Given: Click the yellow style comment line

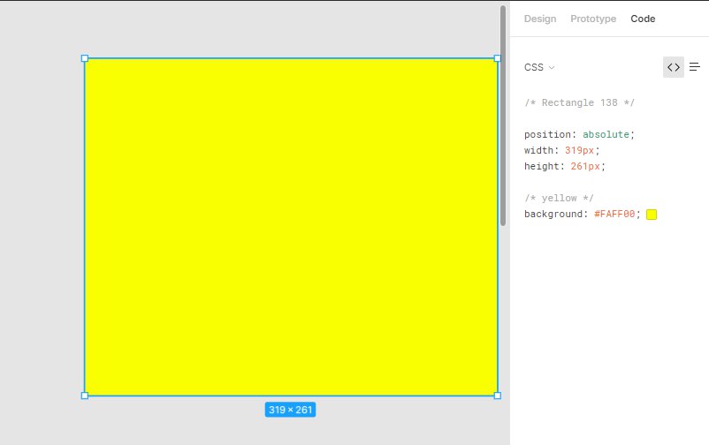Looking at the screenshot, I should (559, 198).
